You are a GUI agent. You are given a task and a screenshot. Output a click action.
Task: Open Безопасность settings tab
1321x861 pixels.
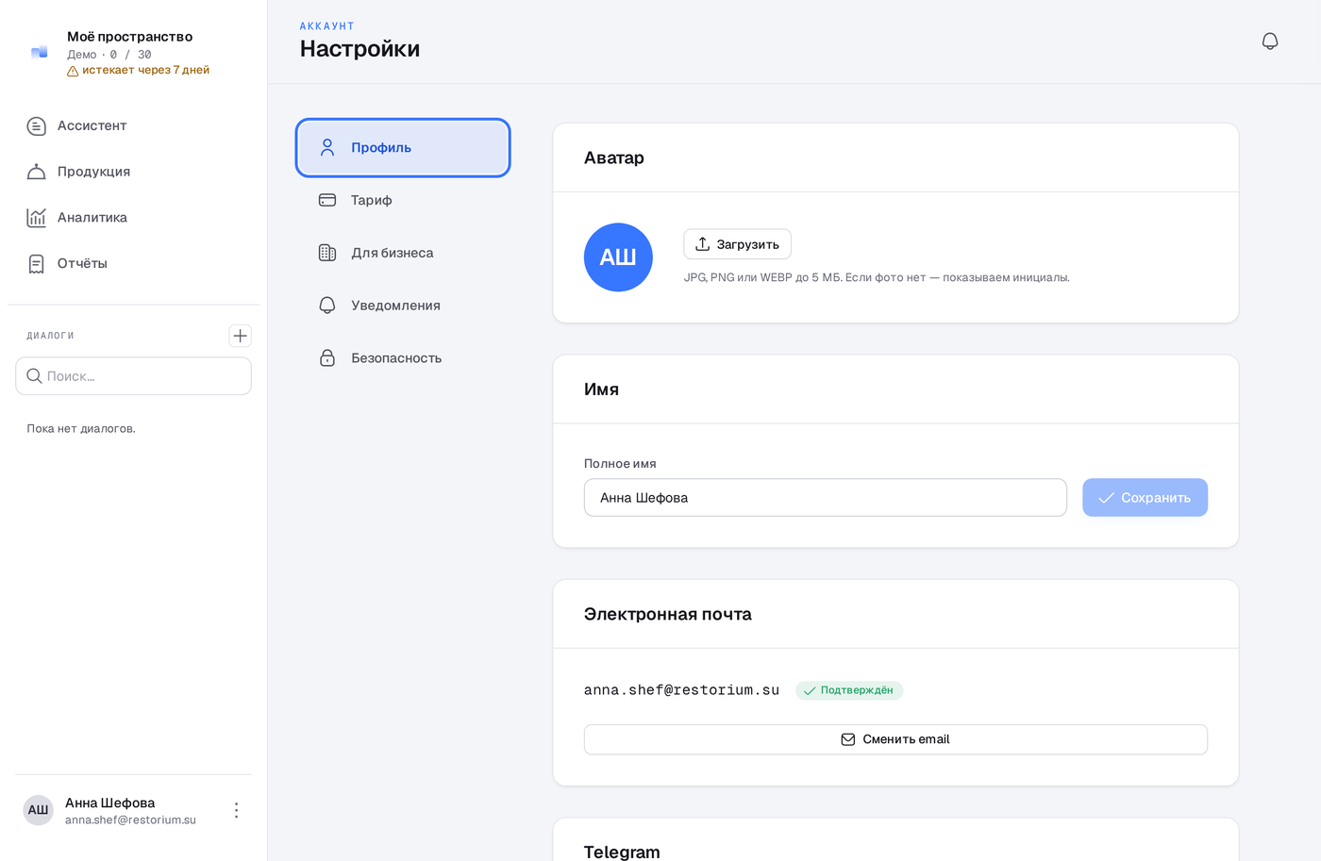coord(403,358)
